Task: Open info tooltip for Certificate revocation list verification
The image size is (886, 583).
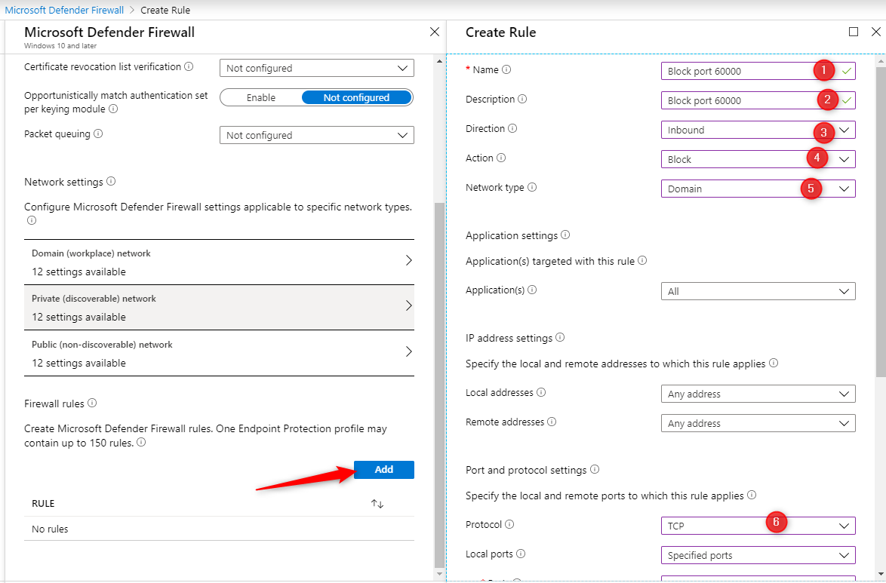Action: click(x=189, y=66)
